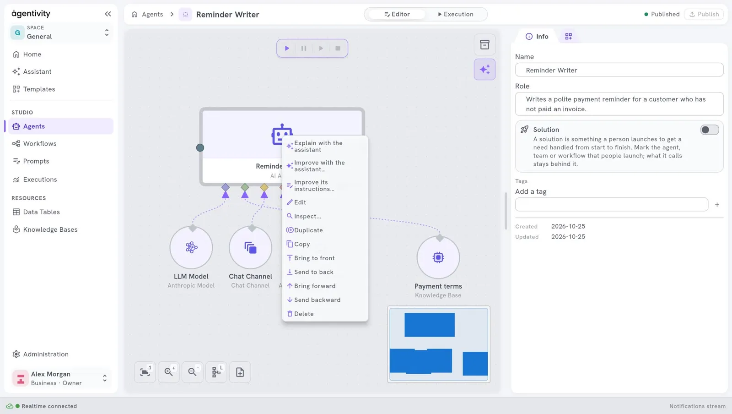Click the add page canvas icon
This screenshot has height=414, width=732.
pos(240,372)
